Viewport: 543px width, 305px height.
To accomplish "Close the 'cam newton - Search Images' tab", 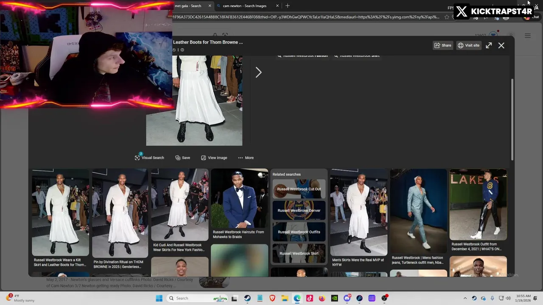I will click(277, 6).
